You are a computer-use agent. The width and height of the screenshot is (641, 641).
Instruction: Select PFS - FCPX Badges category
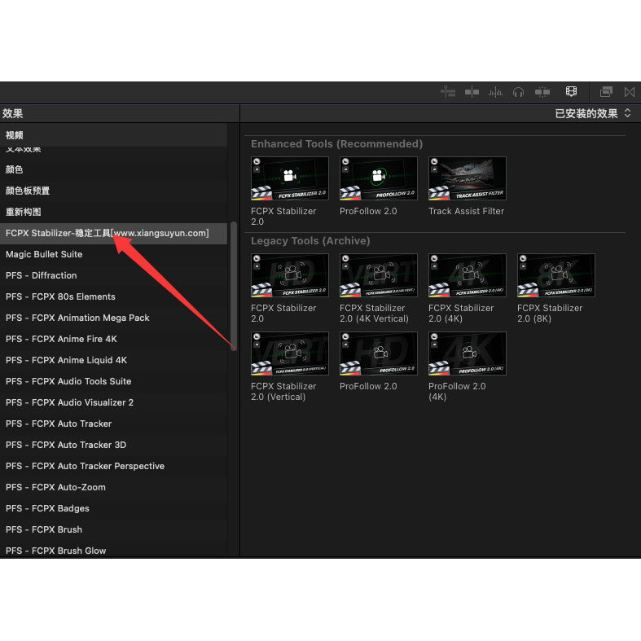tap(113, 508)
